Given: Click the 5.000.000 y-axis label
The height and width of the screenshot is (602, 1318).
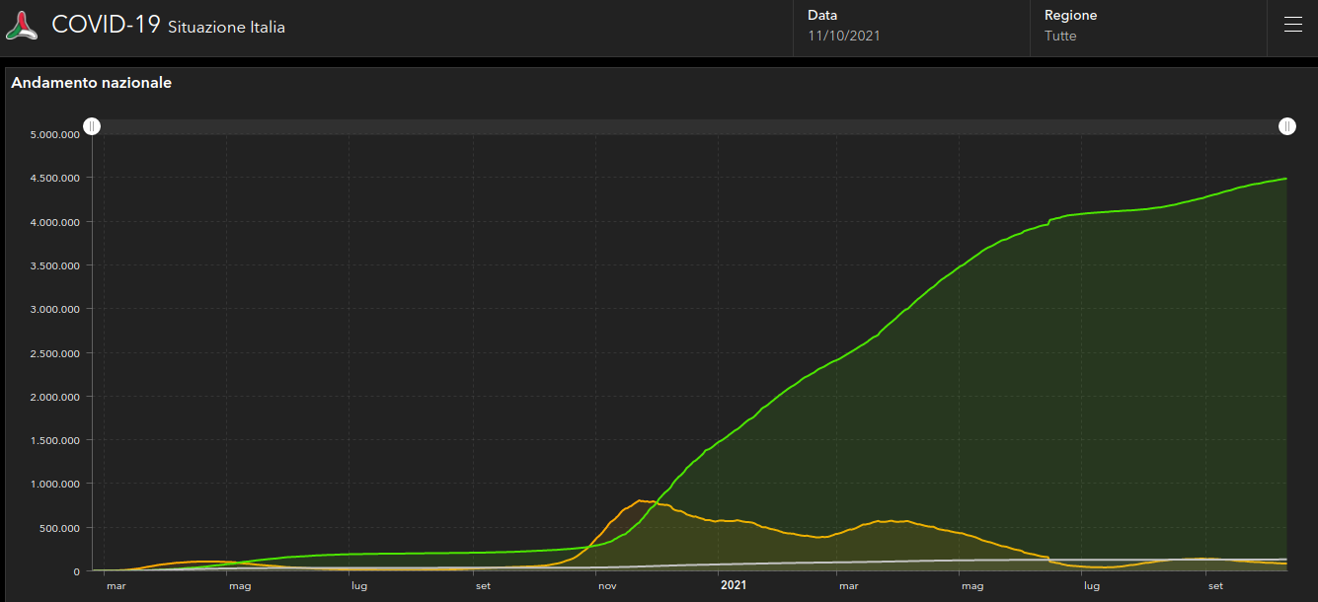Looking at the screenshot, I should point(52,134).
